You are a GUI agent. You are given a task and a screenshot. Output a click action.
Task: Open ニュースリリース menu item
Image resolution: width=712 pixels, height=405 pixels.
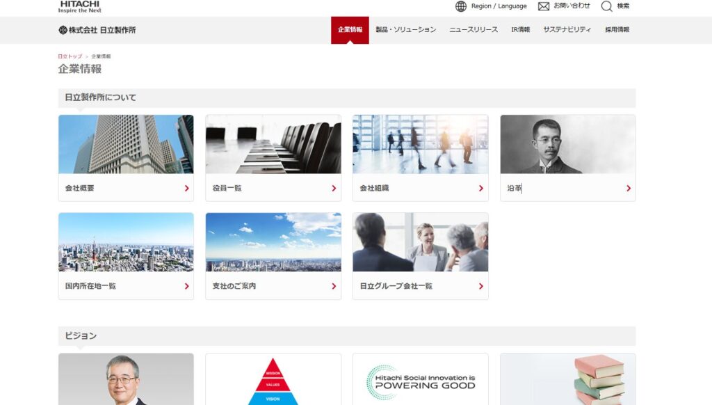coord(474,30)
